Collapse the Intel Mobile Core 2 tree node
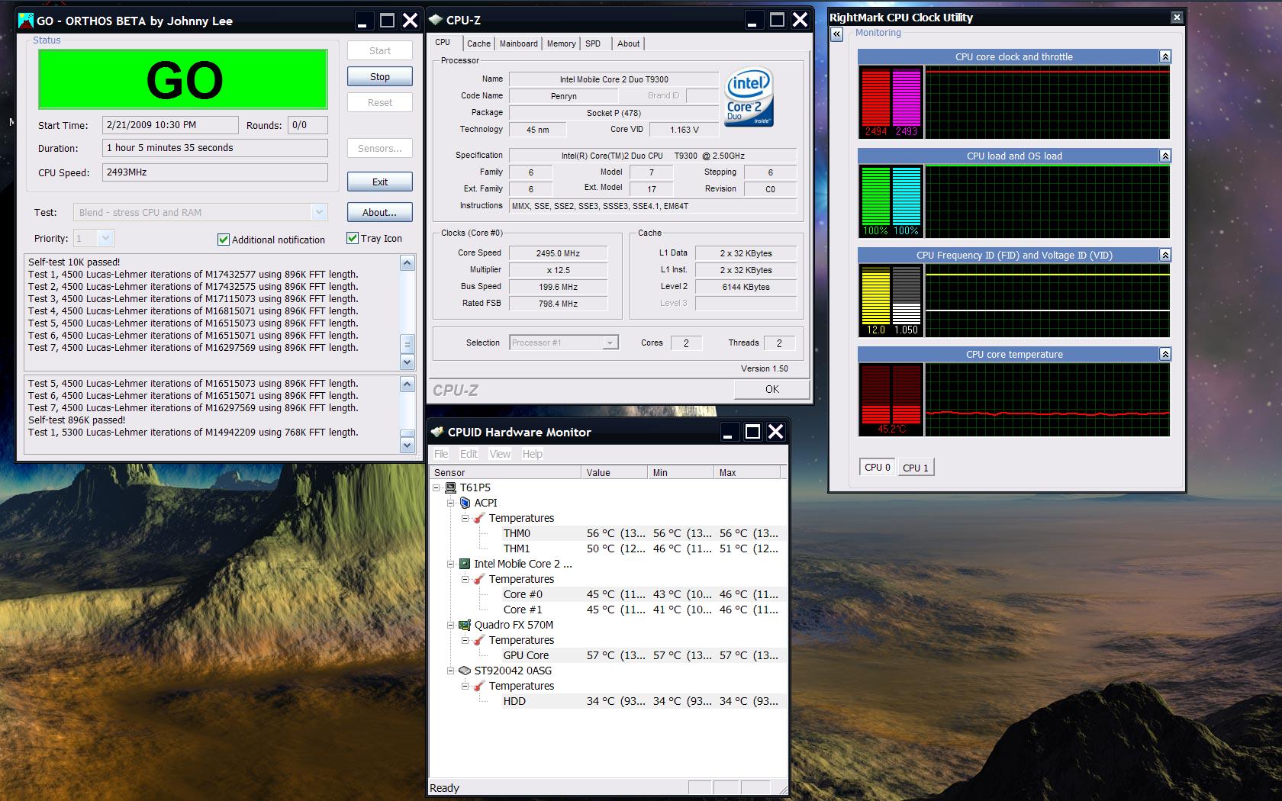Image resolution: width=1282 pixels, height=801 pixels. pos(450,564)
